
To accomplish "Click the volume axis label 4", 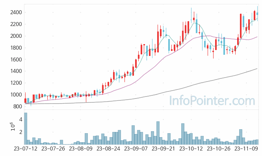I will (x=20, y=119).
